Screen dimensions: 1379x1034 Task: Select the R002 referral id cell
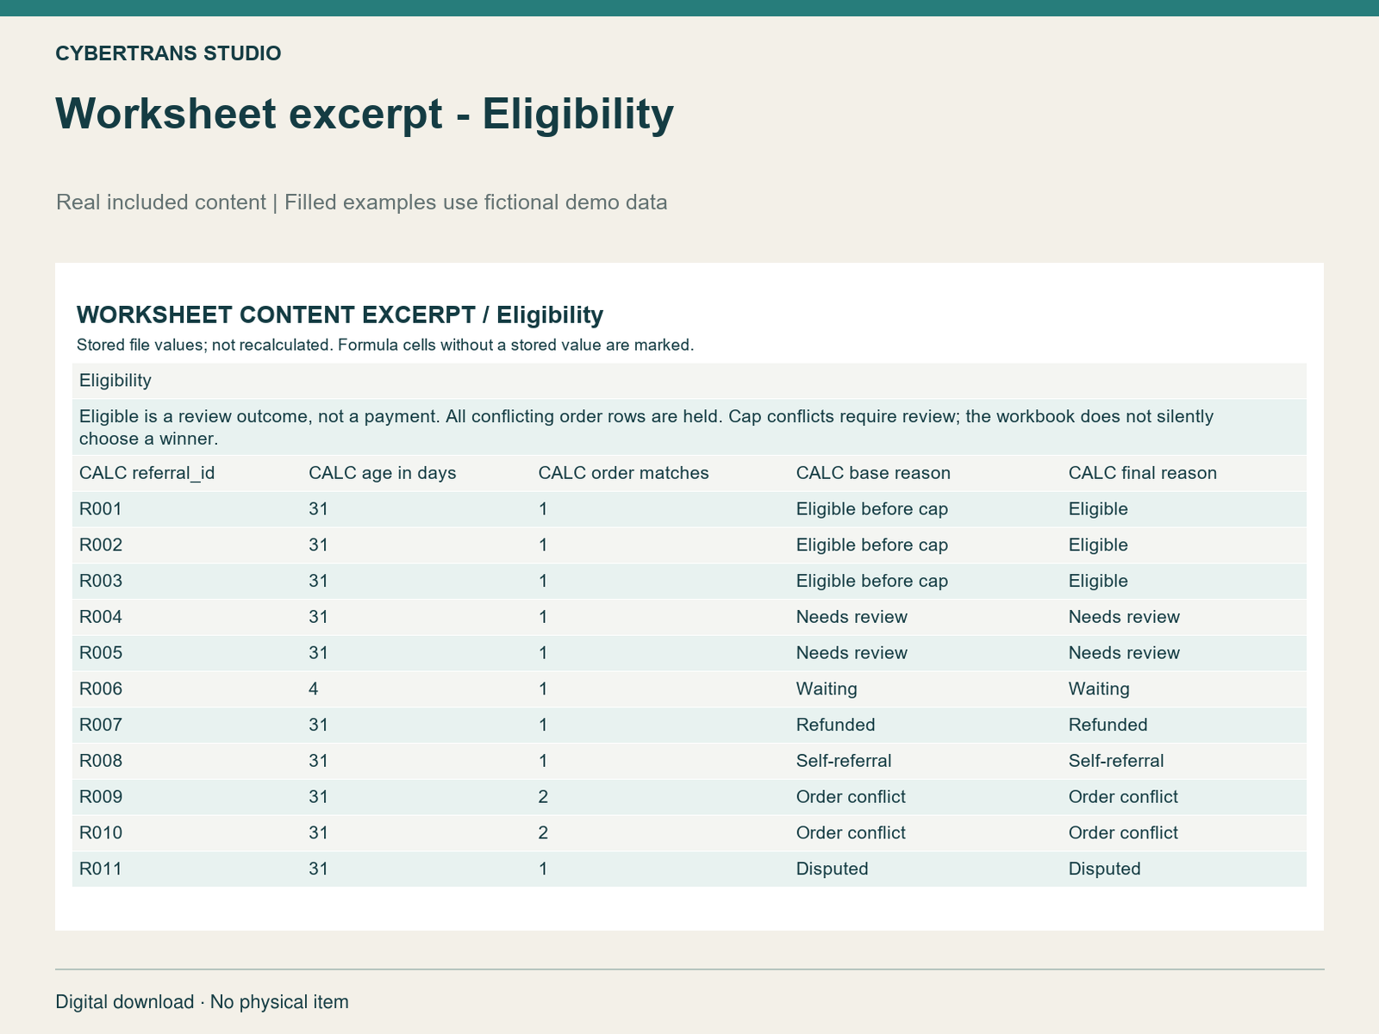[101, 545]
